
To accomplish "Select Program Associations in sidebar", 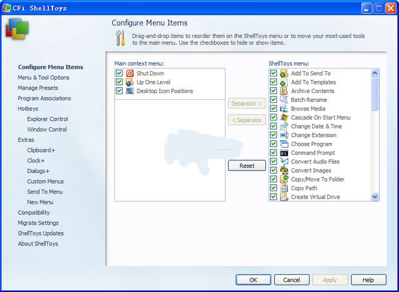I will click(45, 98).
